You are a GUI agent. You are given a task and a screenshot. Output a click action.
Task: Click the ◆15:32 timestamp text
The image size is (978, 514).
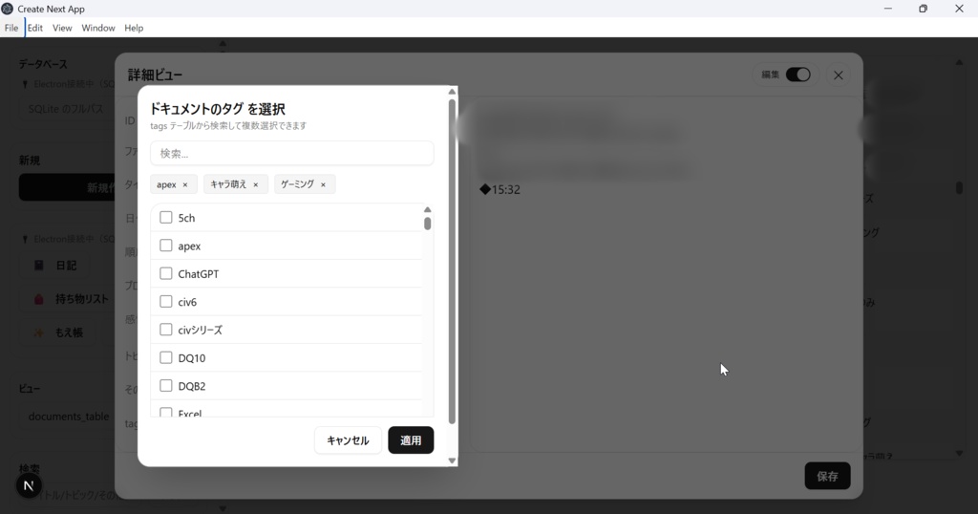click(500, 189)
